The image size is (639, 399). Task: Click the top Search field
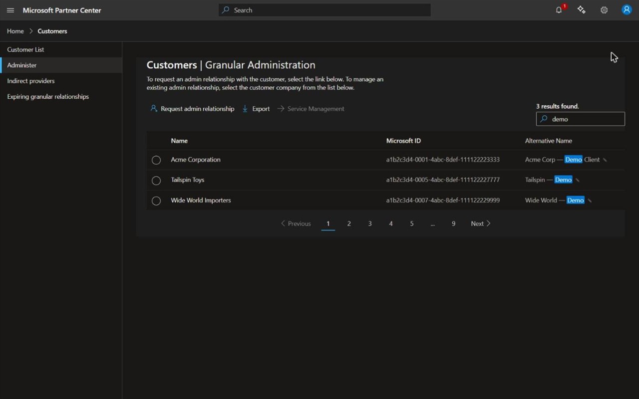coord(324,10)
